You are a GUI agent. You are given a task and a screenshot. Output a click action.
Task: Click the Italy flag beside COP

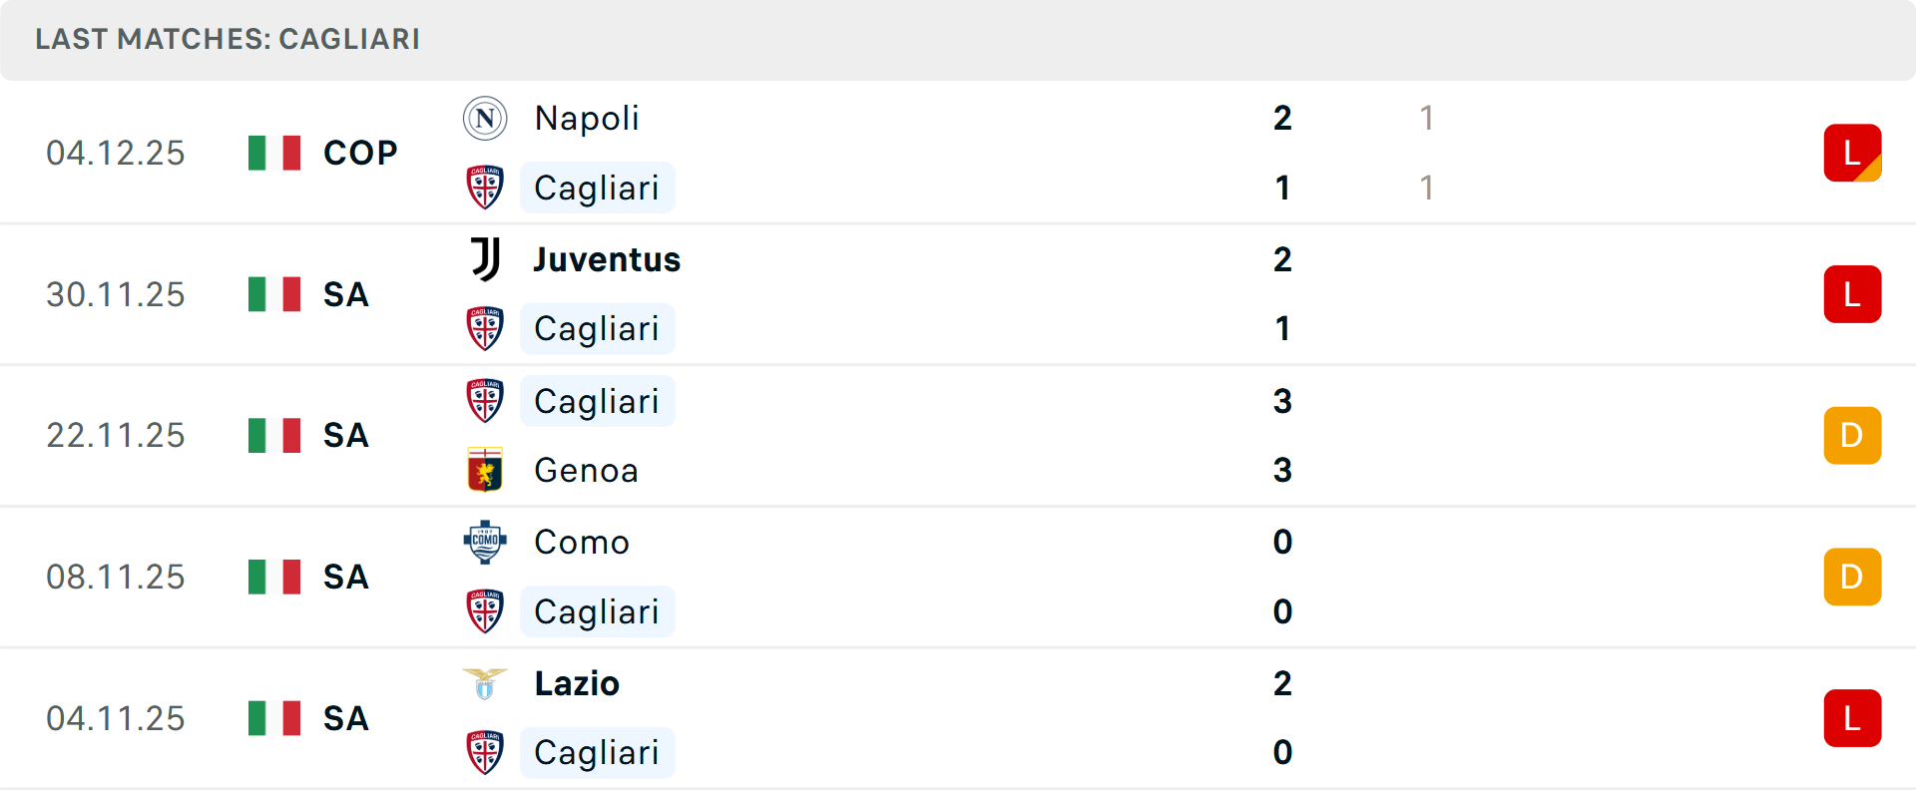click(274, 153)
